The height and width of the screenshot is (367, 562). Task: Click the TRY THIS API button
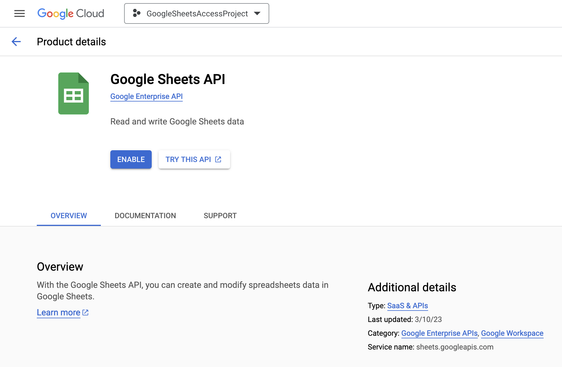pos(194,159)
